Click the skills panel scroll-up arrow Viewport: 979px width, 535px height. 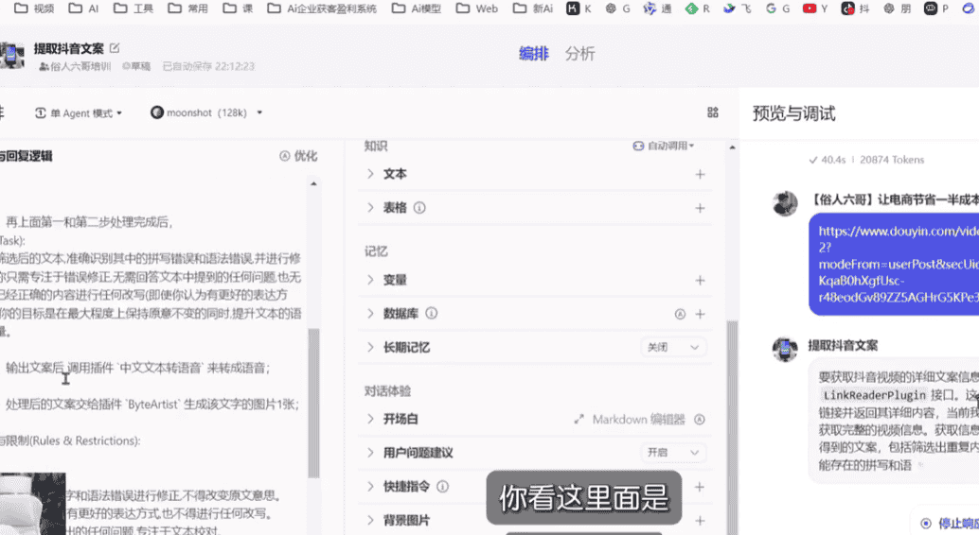click(733, 147)
